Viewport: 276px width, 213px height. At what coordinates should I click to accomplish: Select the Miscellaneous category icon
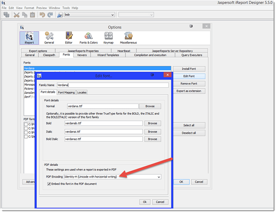tap(128, 38)
